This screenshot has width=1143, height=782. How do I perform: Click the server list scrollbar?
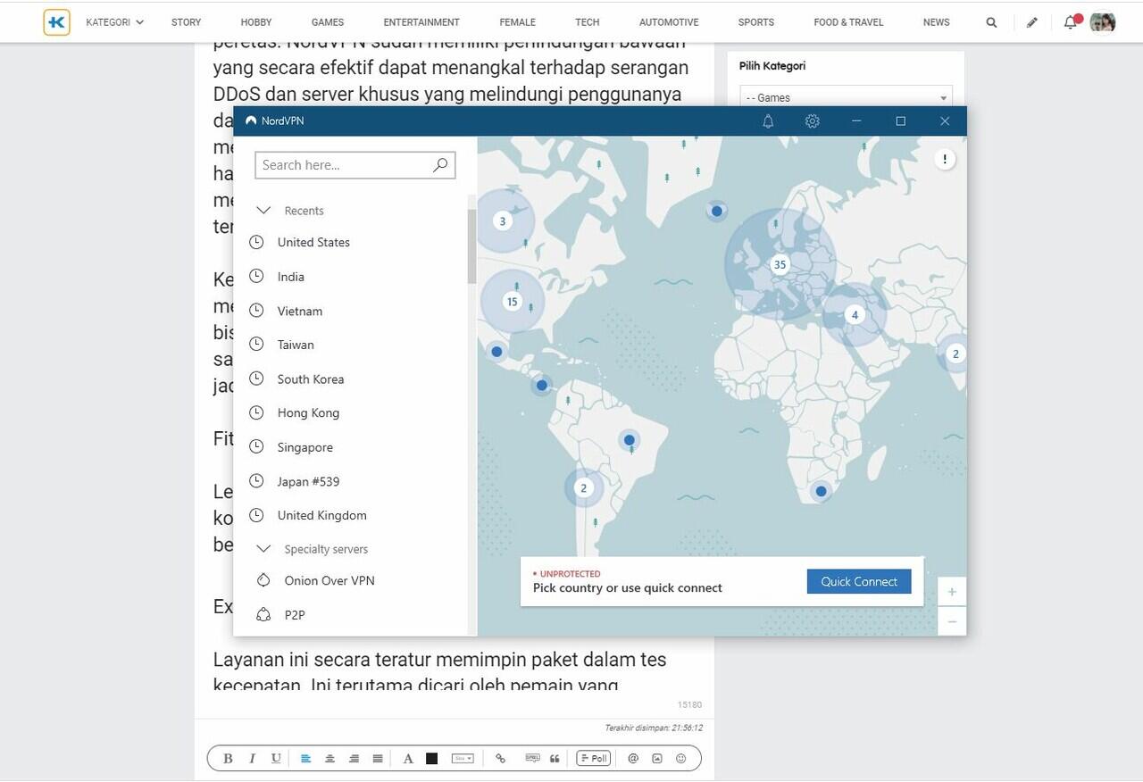[x=471, y=246]
